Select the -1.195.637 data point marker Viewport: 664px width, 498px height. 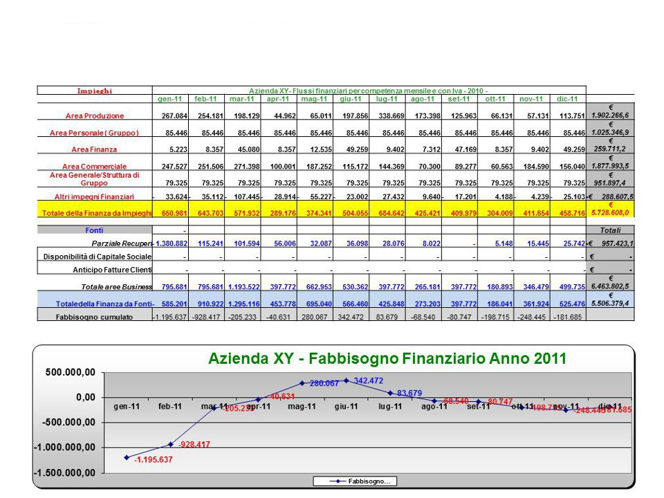tap(127, 457)
